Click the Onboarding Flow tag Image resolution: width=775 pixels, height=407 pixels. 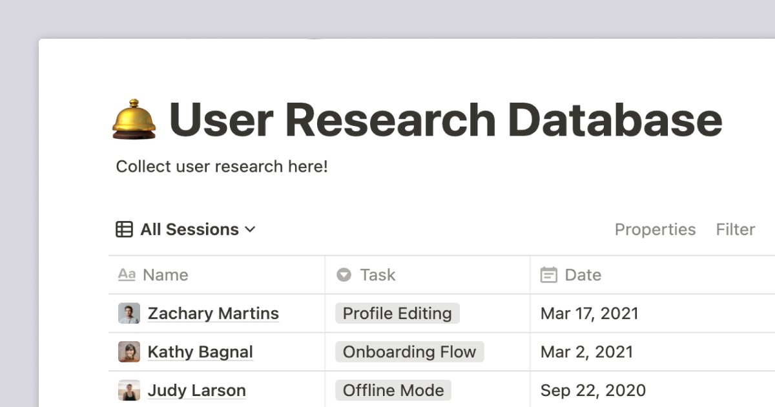pyautogui.click(x=409, y=352)
